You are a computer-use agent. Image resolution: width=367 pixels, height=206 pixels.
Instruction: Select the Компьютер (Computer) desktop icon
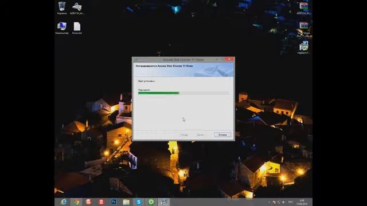62,28
